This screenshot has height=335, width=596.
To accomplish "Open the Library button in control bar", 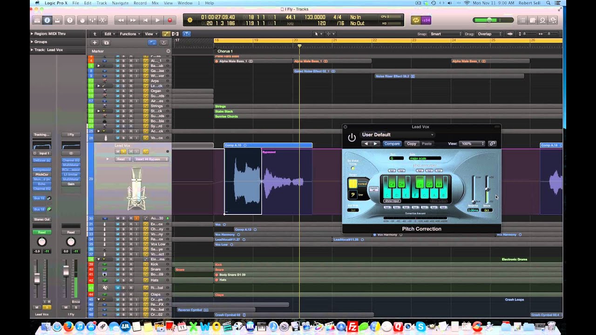I will tap(37, 20).
